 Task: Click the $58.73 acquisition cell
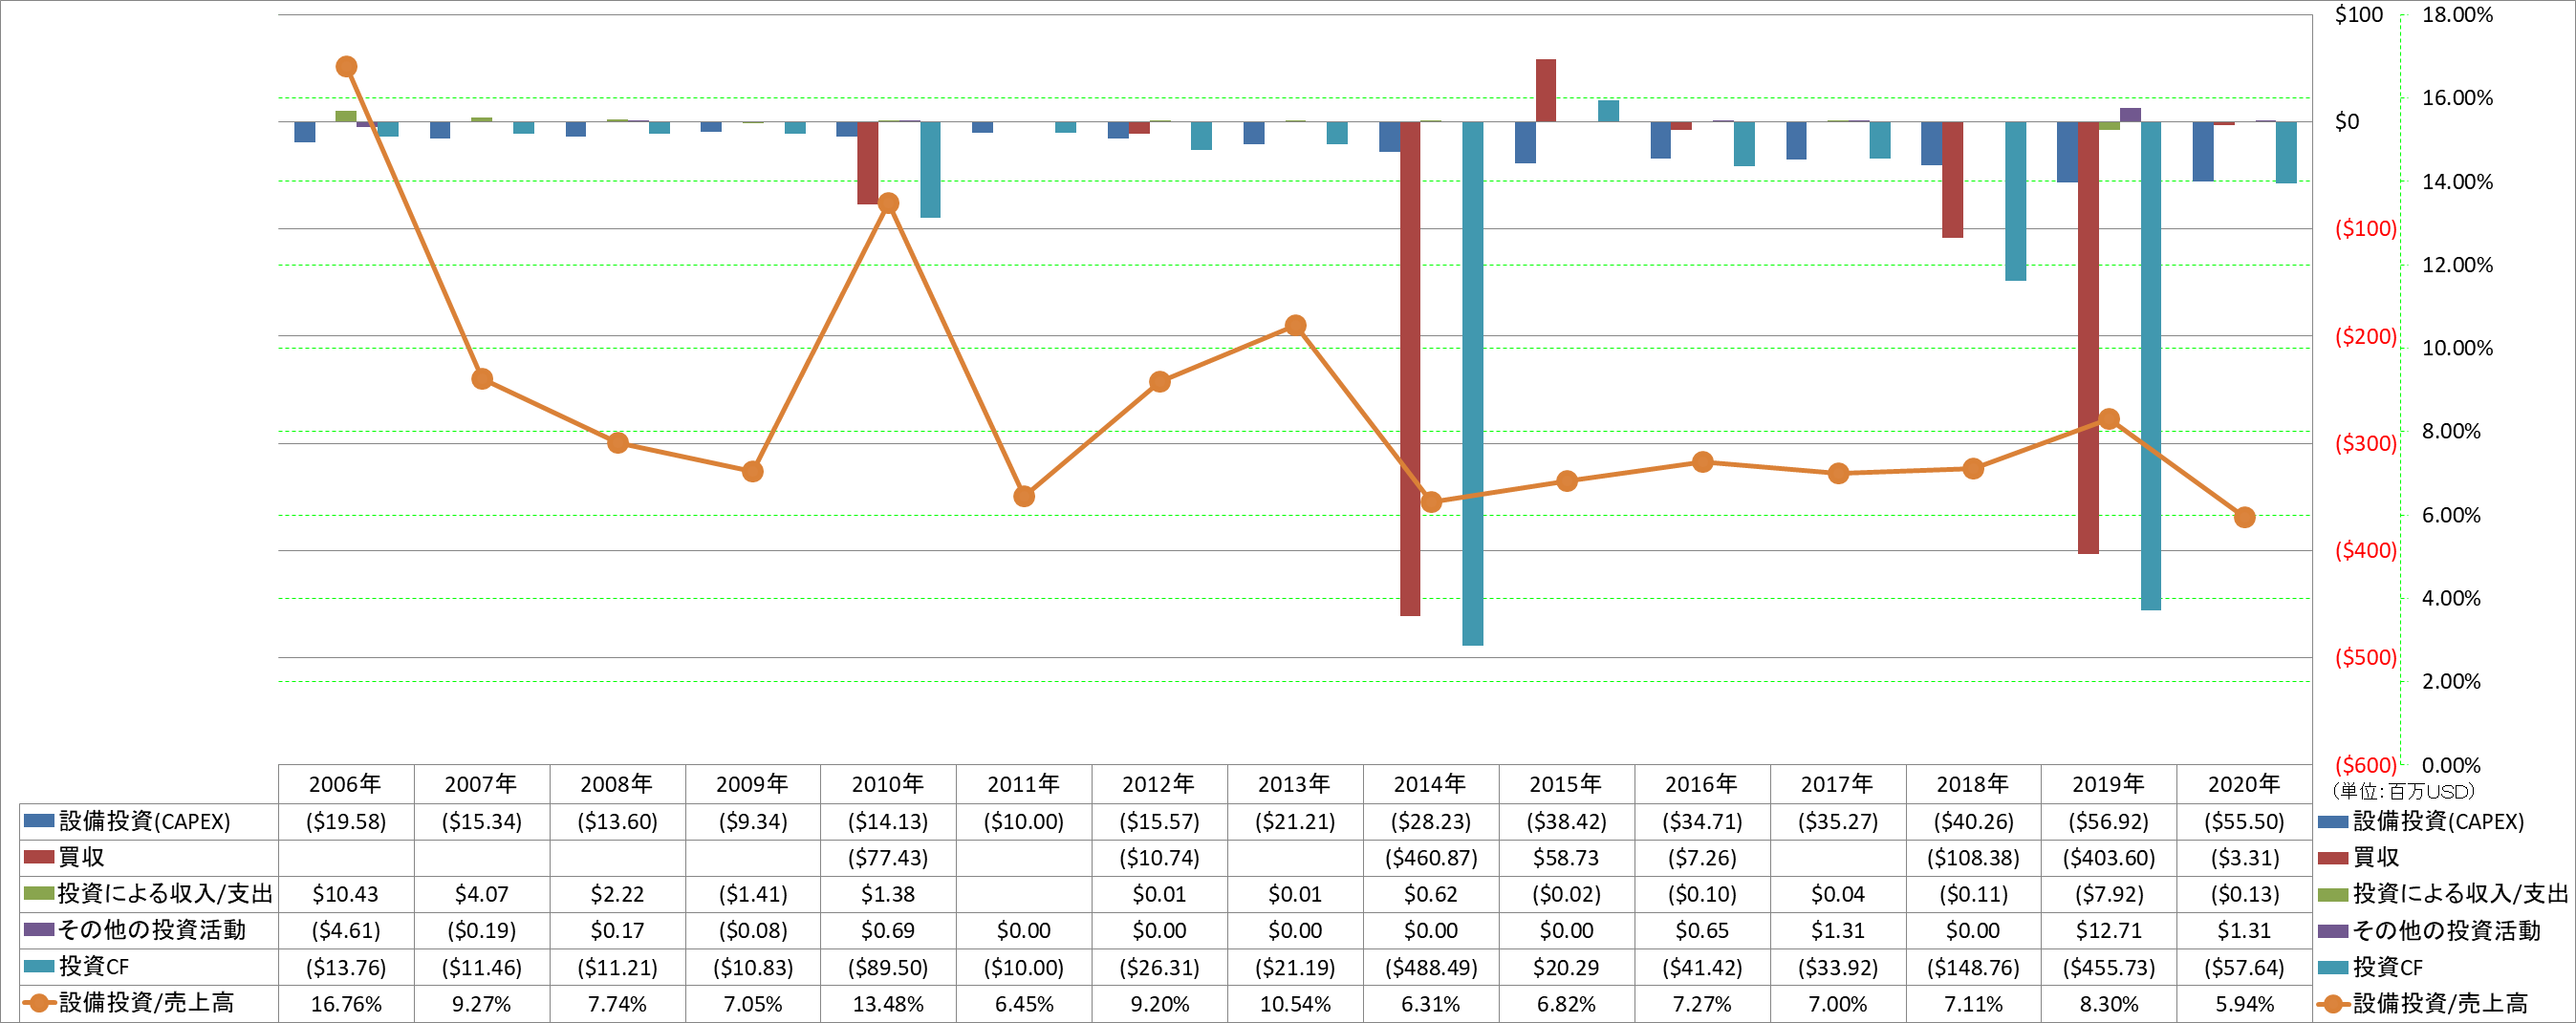[x=1566, y=858]
